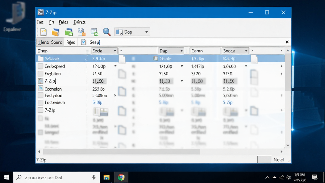Expand the arrow next to 131,0p
The height and width of the screenshot is (183, 325).
182,66
